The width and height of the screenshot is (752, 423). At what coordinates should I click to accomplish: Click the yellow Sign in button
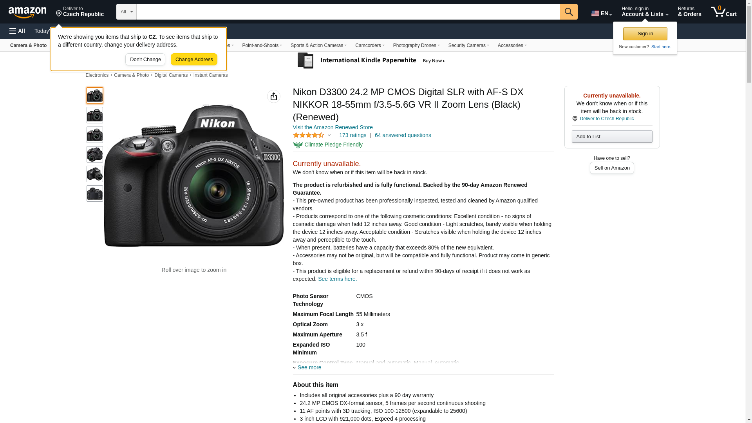645,34
